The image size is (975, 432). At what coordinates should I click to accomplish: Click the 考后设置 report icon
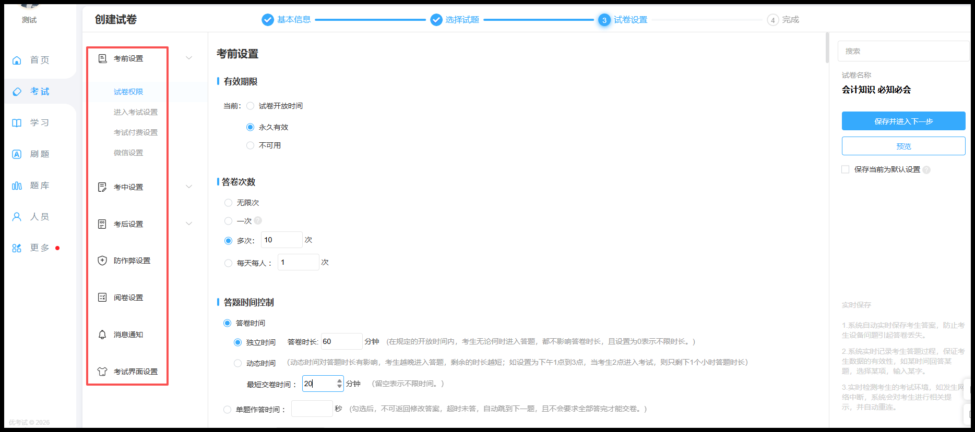(102, 224)
